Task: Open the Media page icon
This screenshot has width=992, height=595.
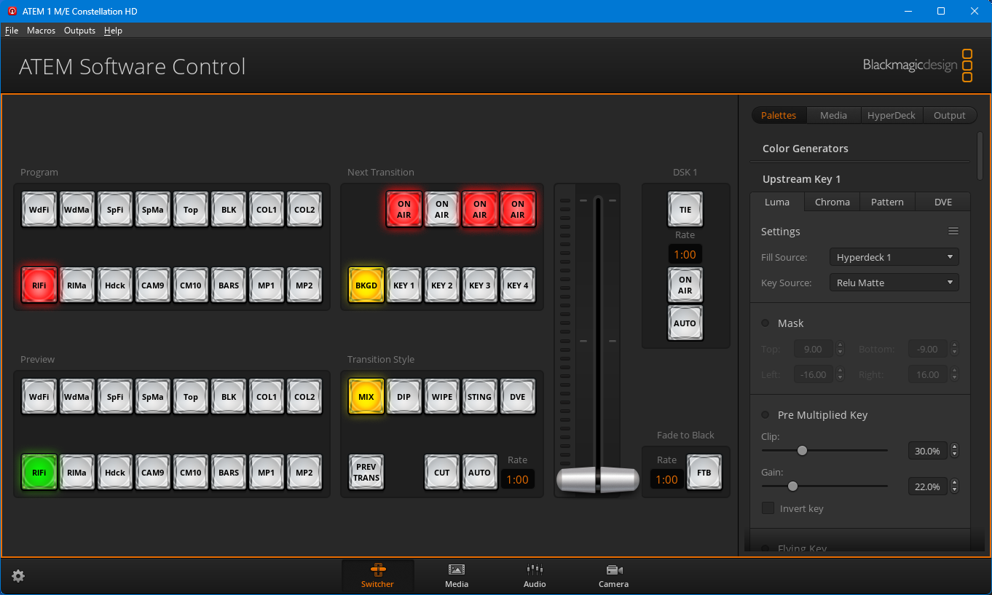Action: pos(457,575)
